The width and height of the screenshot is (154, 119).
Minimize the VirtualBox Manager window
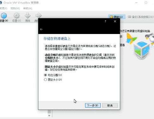[137, 3]
